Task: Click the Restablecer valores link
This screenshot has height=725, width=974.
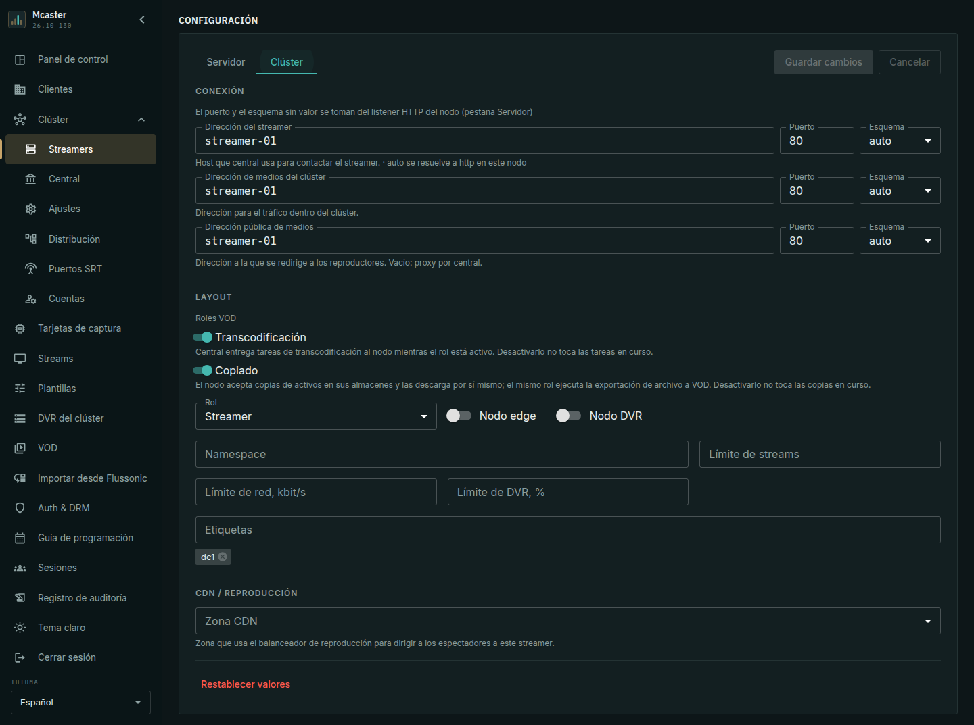Action: [x=246, y=684]
